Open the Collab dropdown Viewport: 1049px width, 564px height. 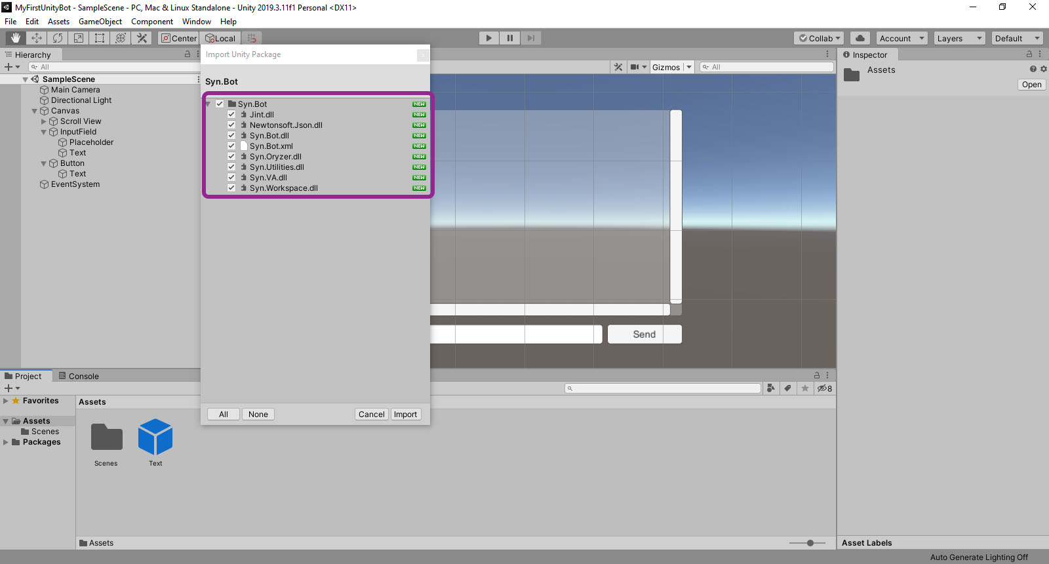pyautogui.click(x=820, y=38)
